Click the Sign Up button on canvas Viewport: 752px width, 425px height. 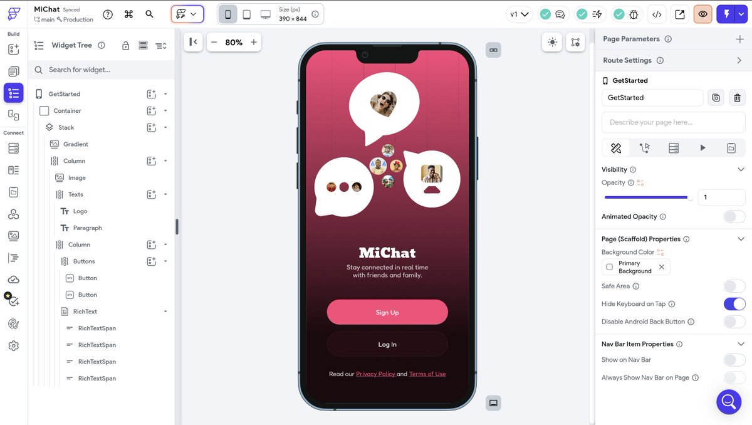(x=387, y=312)
